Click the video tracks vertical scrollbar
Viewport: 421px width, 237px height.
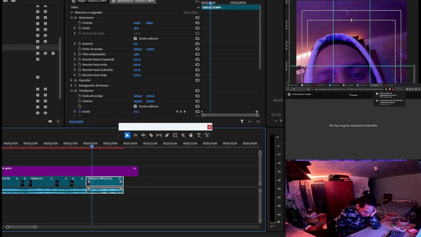click(260, 168)
